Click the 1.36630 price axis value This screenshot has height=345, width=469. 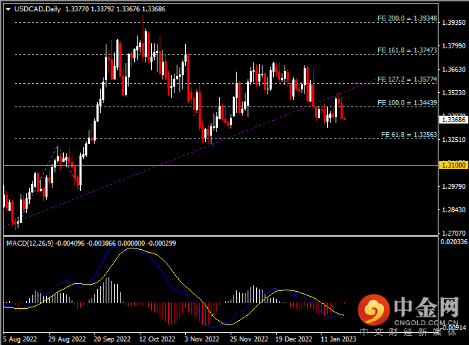coord(454,70)
